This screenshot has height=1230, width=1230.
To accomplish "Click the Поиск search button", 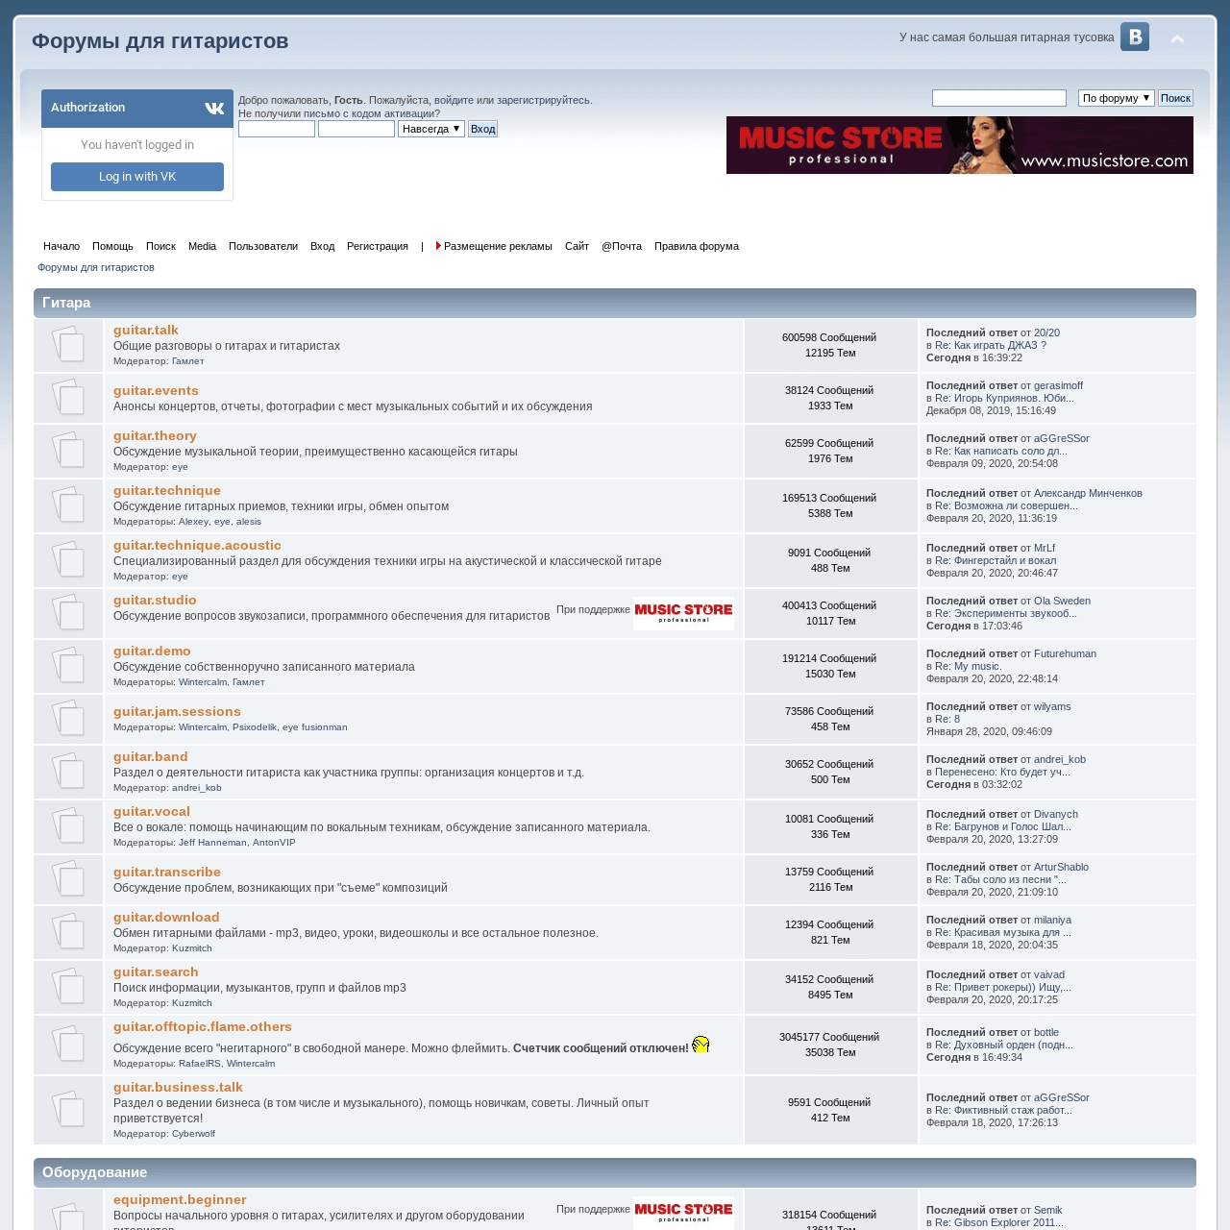I will pyautogui.click(x=1175, y=98).
